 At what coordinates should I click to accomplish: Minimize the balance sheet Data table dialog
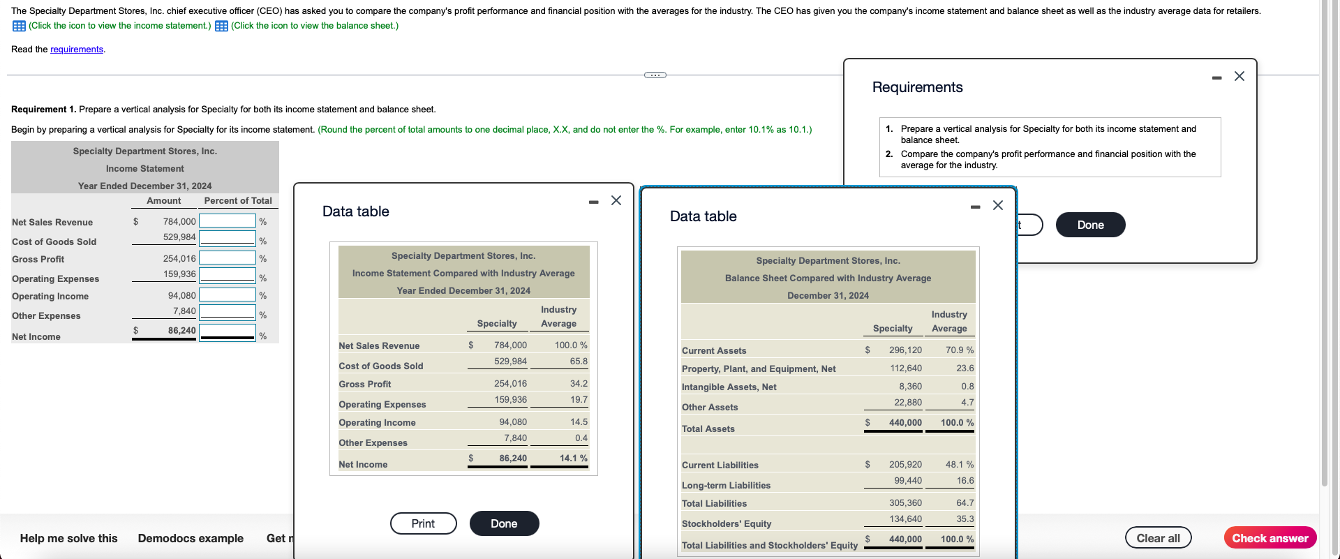click(x=976, y=207)
